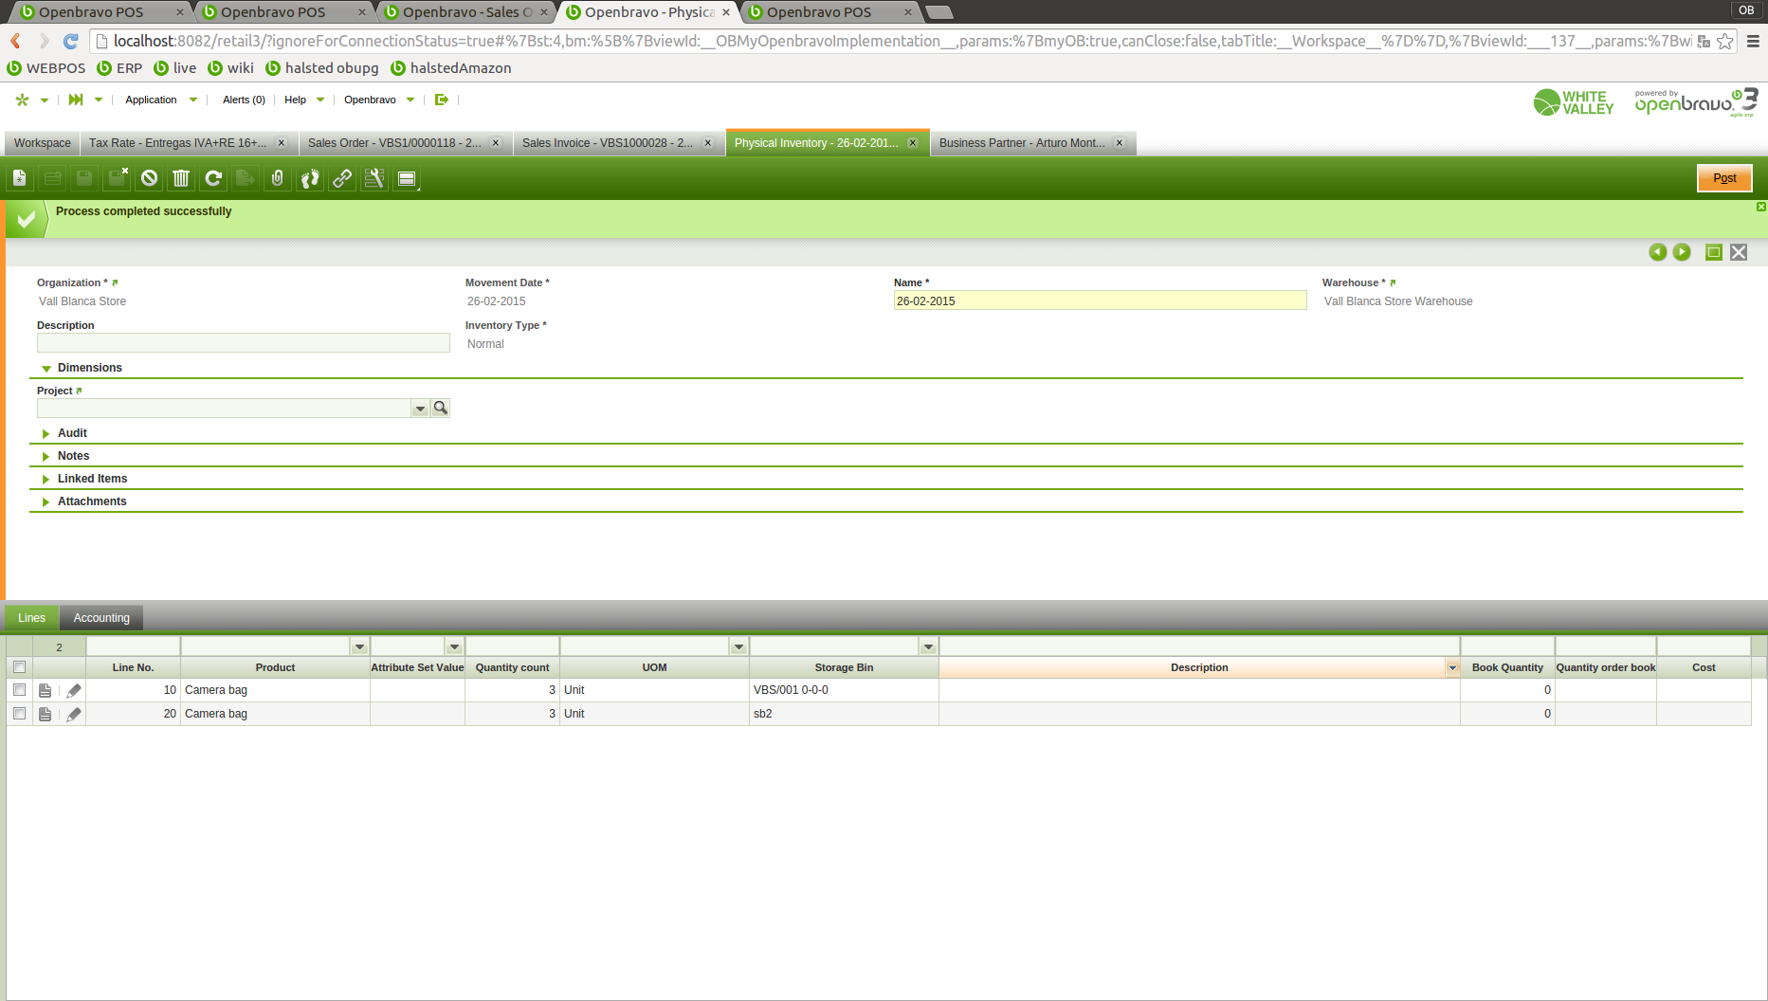Screen dimensions: 1768x1001
Task: Open the Alerts (0) link
Action: point(244,100)
